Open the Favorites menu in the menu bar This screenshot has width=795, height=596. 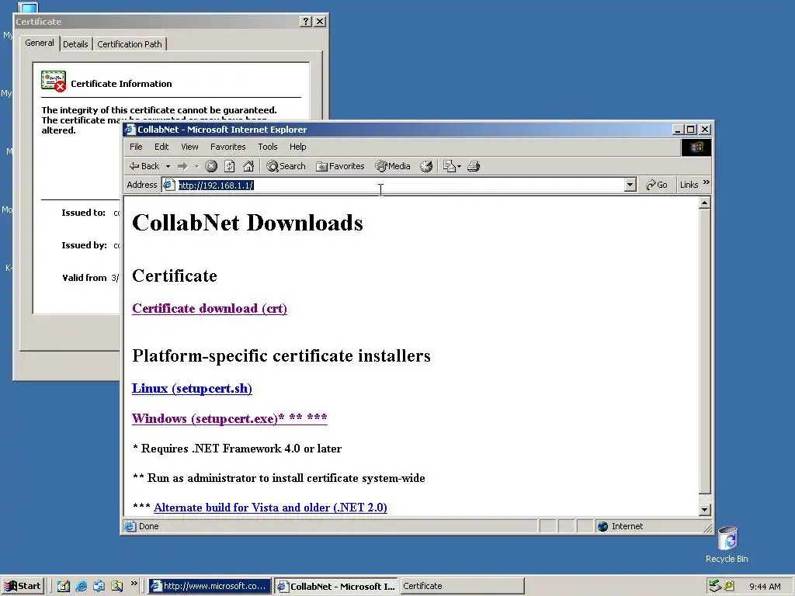pos(227,147)
